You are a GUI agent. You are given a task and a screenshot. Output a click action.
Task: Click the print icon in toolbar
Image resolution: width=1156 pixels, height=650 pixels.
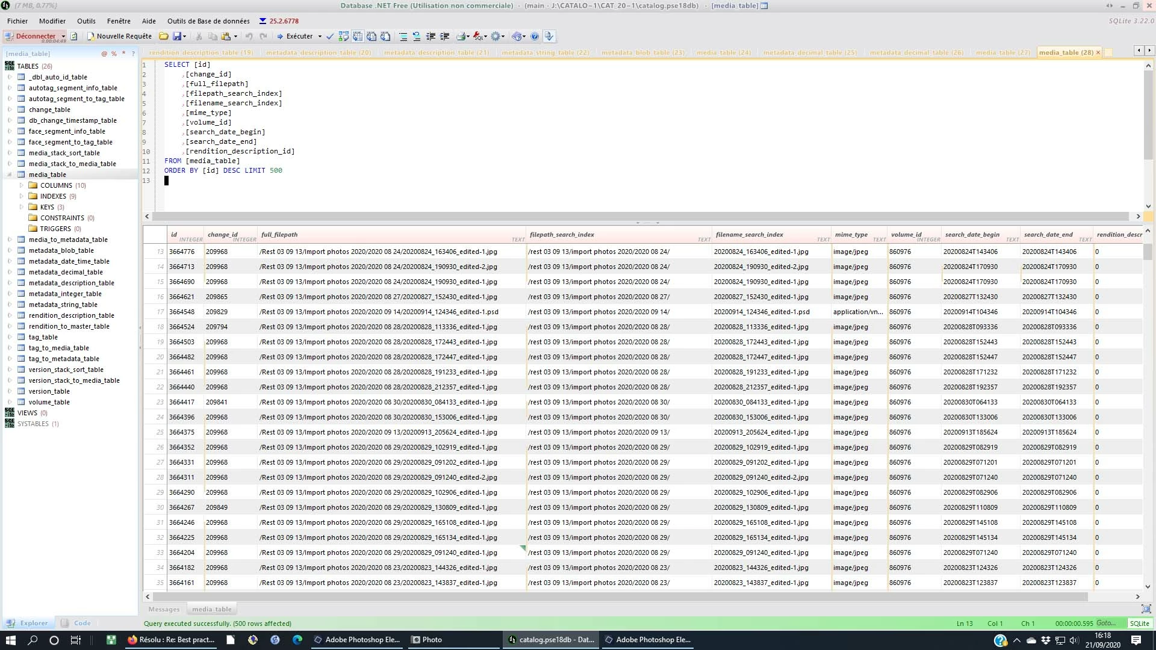(x=461, y=36)
